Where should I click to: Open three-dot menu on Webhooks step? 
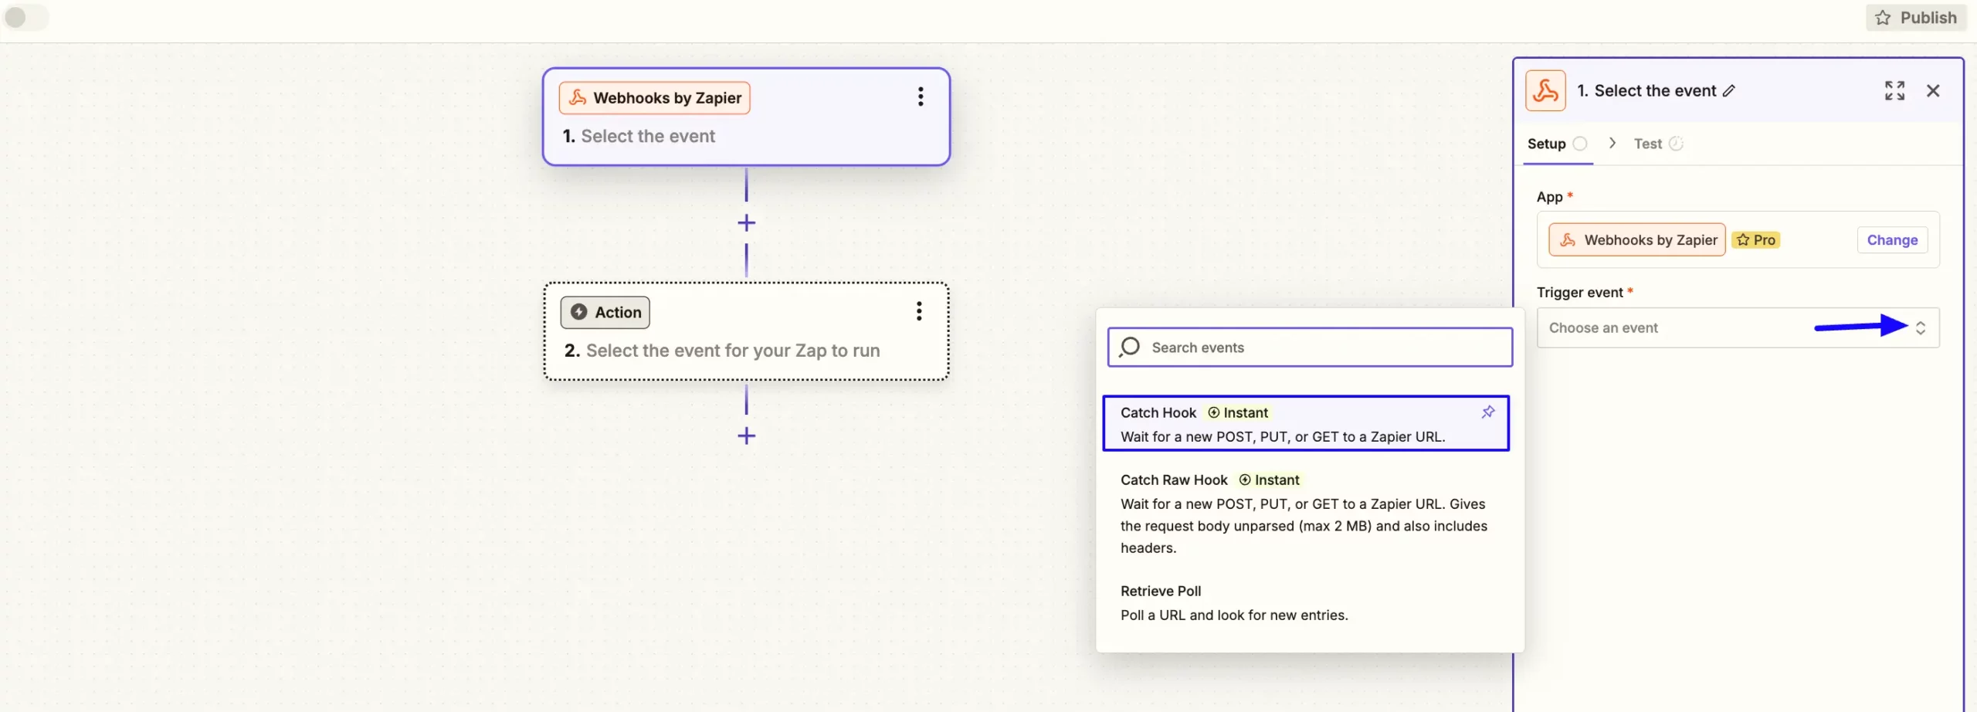point(921,97)
